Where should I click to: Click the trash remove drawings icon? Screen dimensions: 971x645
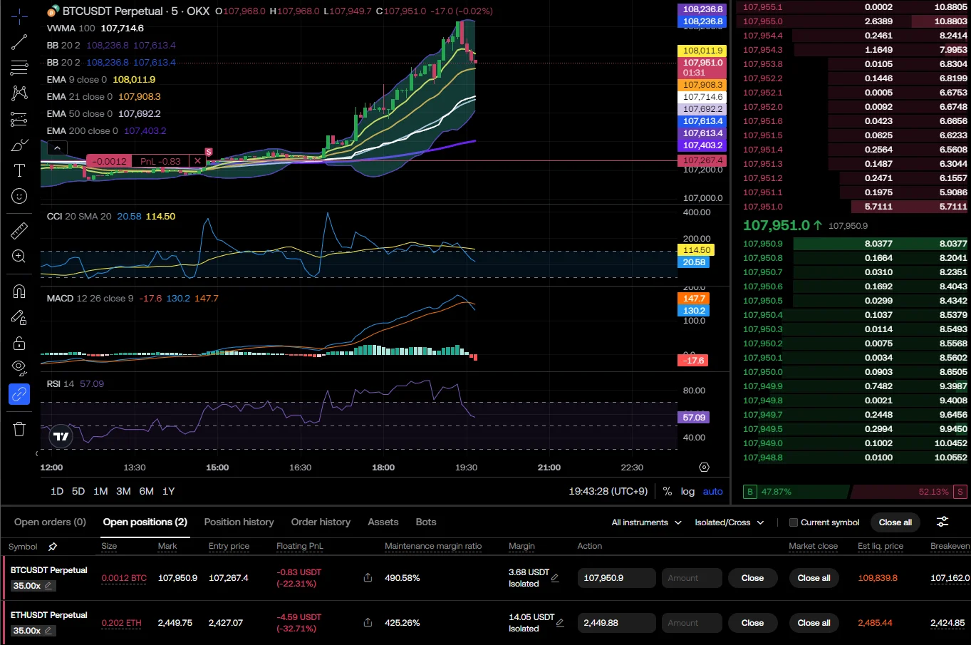pyautogui.click(x=19, y=429)
